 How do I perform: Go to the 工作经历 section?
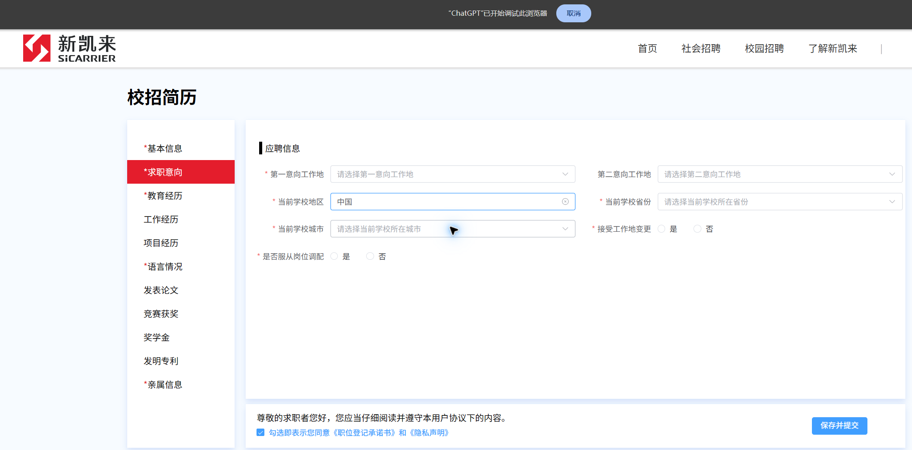click(181, 219)
